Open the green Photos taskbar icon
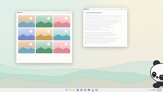This screenshot has width=163, height=92. click(85, 90)
